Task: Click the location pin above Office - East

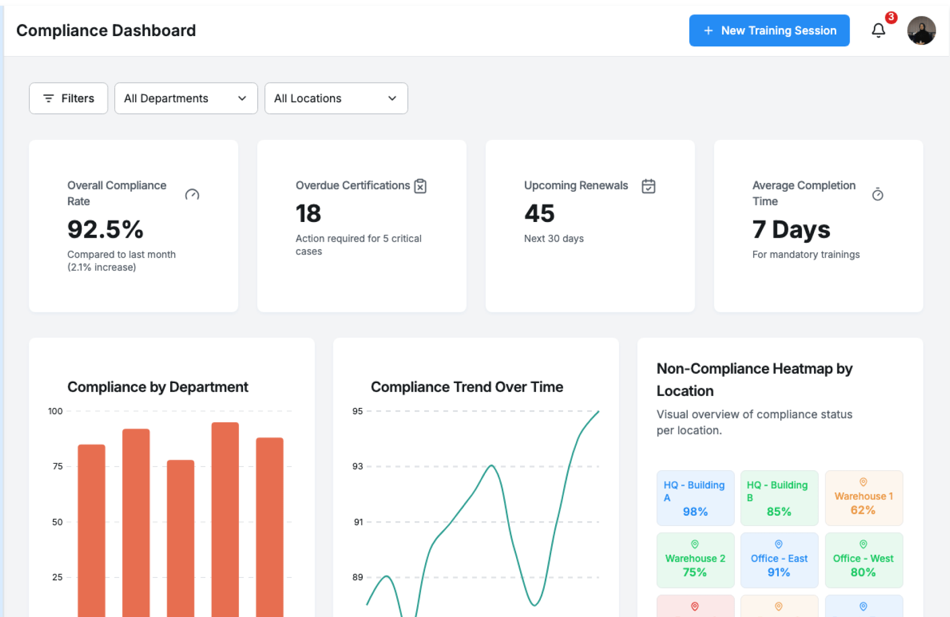Action: [x=778, y=544]
